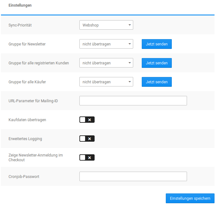The image size is (218, 207).
Task: Hit Jetzt senden for the Käufer group
Action: coord(157,82)
